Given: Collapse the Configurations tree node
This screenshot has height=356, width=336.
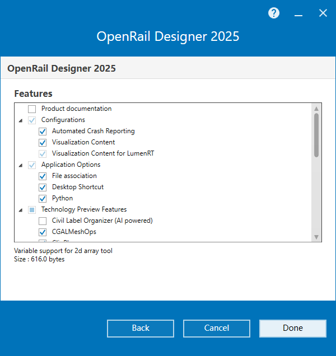Looking at the screenshot, I should [21, 120].
